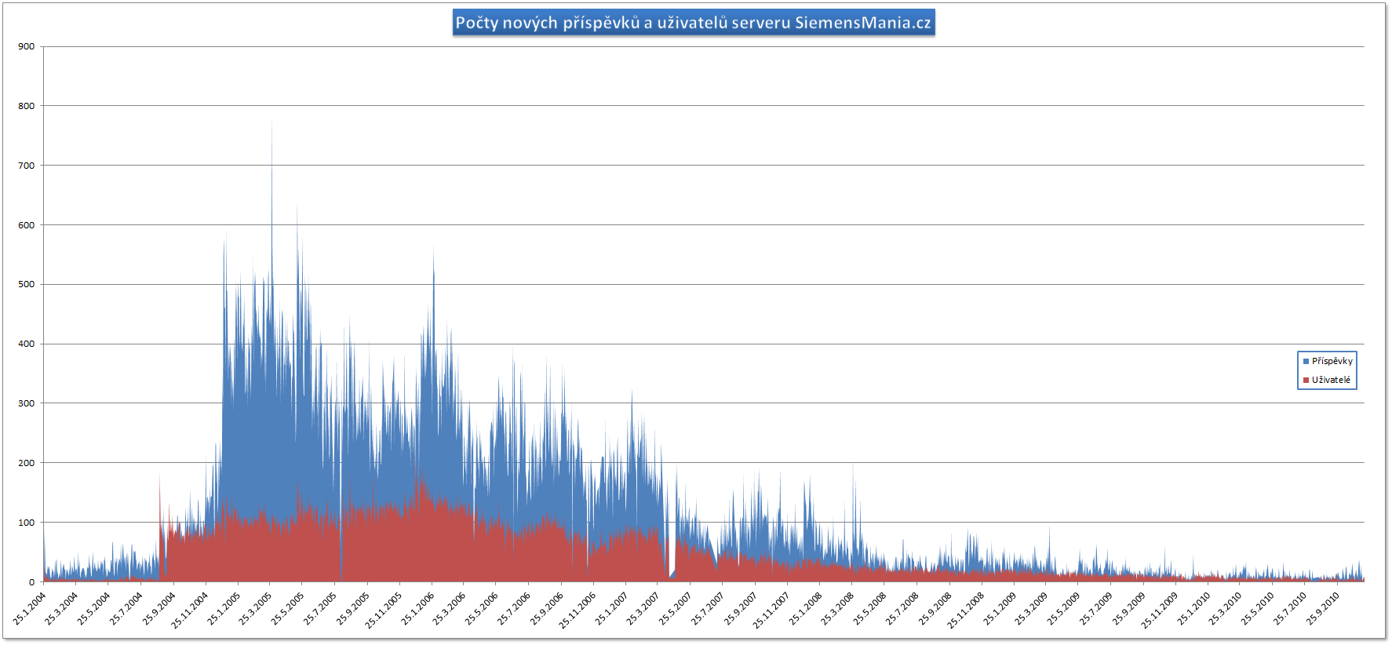
Task: Click the 100 value on the vertical axis
Action: coord(27,523)
